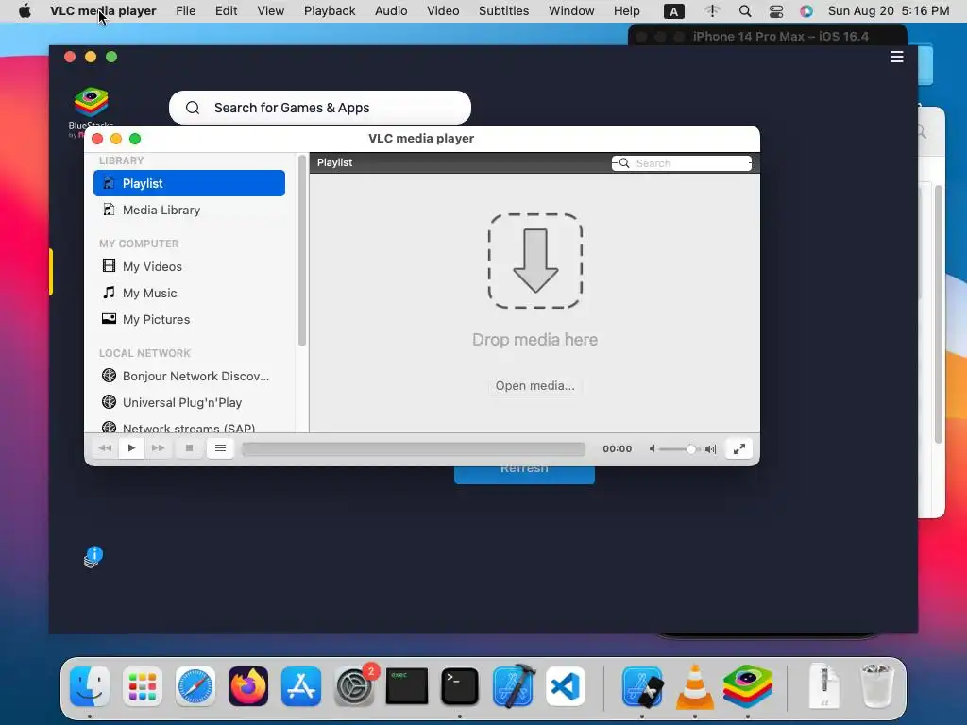Open Finder from the Dock

[90, 686]
